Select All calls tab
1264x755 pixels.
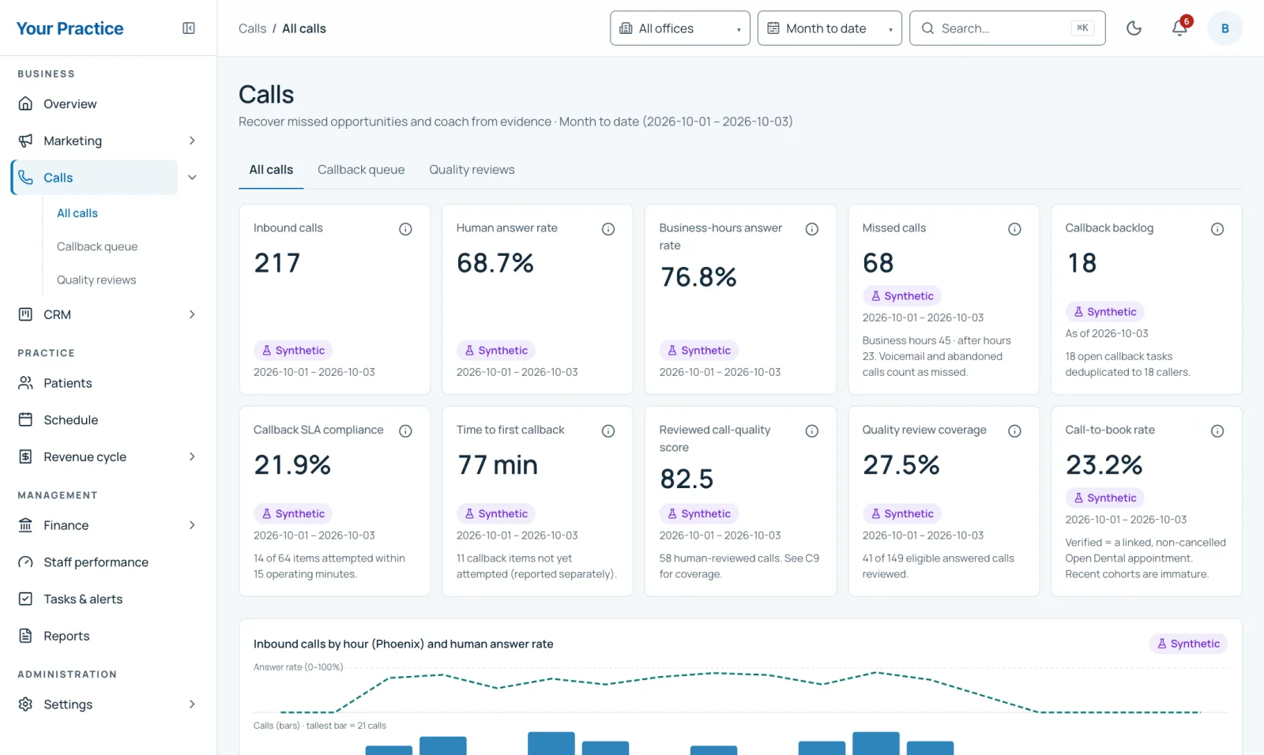coord(271,170)
